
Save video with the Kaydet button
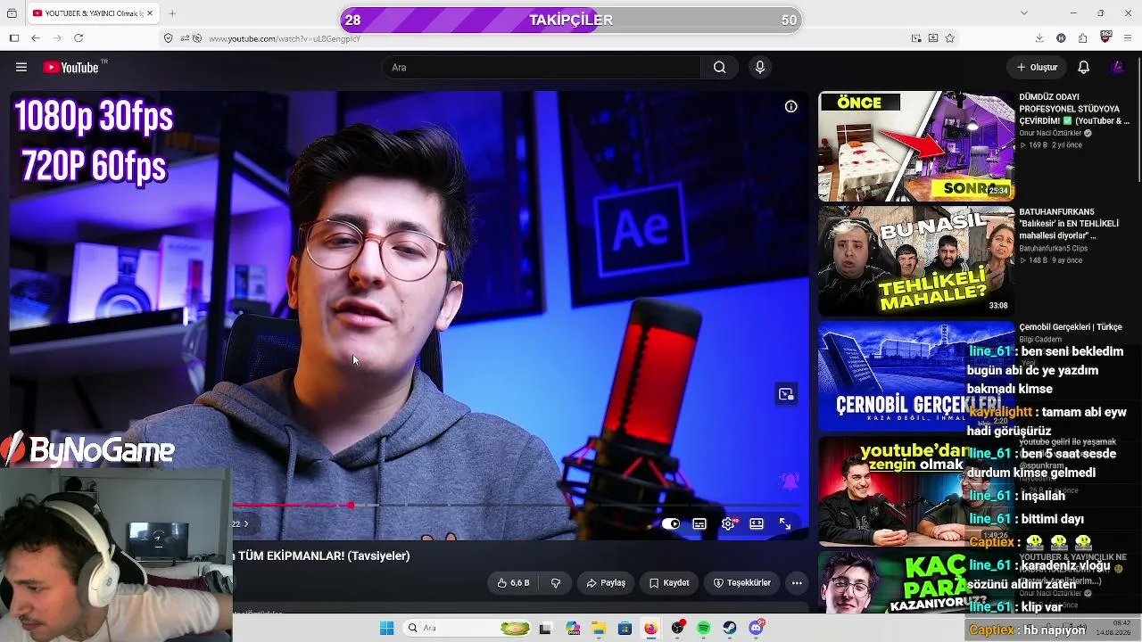pos(669,583)
